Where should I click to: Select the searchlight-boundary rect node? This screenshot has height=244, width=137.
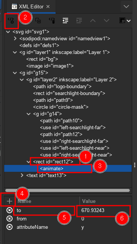tap(69, 93)
